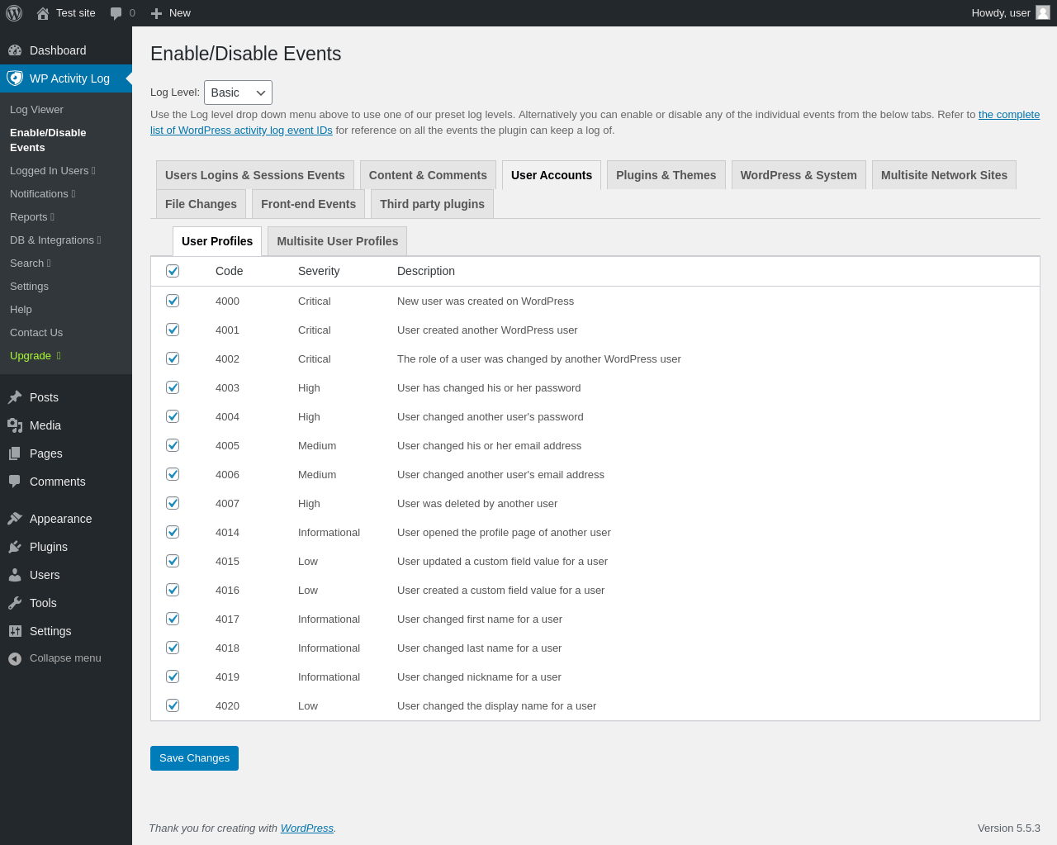The image size is (1057, 845).
Task: Toggle checkbox for event 4007 user deleted
Action: coord(173,503)
